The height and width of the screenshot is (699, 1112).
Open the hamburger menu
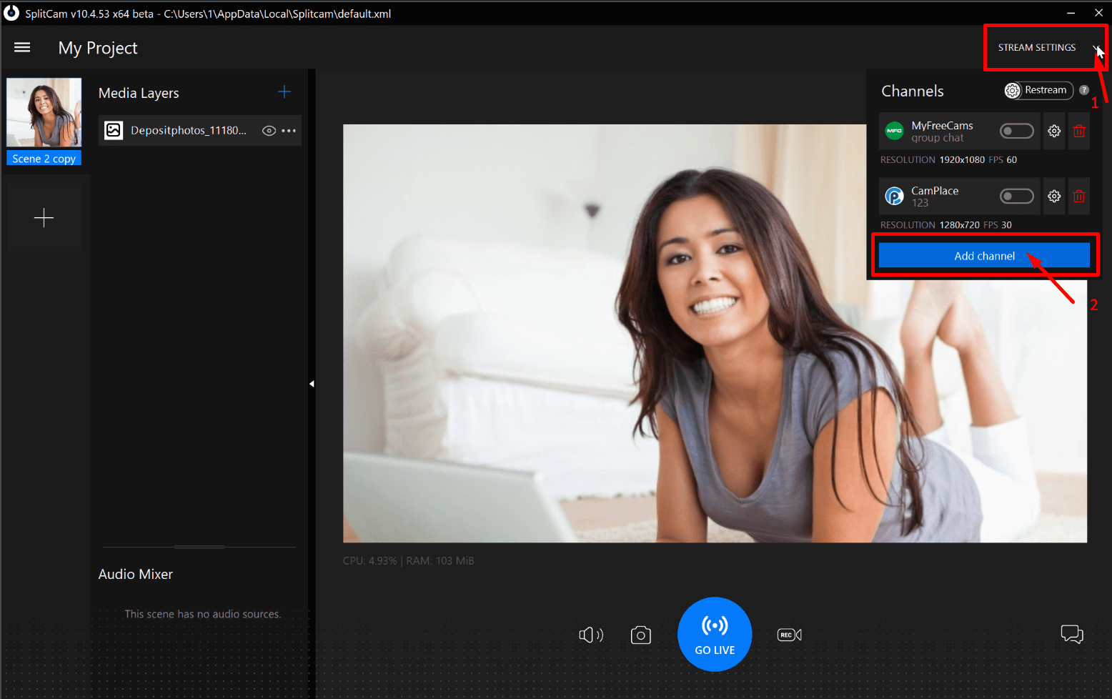coord(22,47)
